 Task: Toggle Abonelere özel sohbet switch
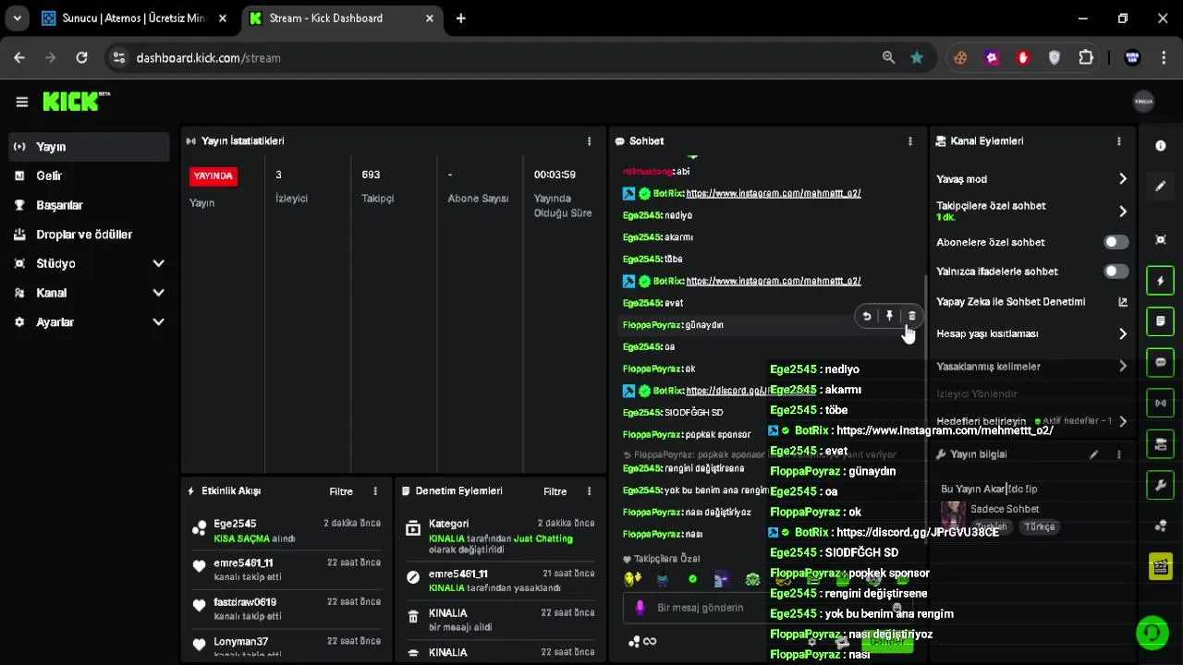(1116, 242)
